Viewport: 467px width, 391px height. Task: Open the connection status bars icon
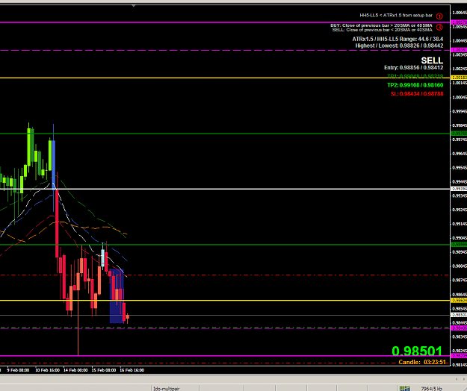(x=404, y=388)
